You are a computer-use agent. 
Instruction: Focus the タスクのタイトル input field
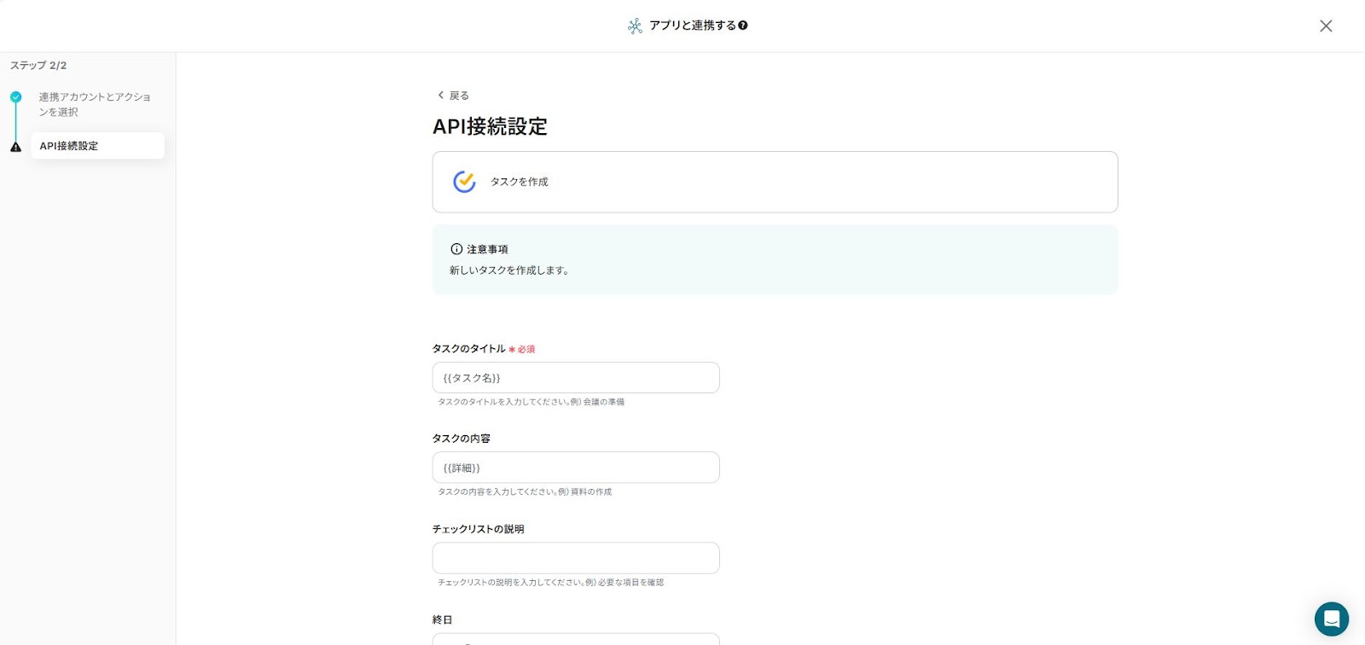tap(576, 378)
